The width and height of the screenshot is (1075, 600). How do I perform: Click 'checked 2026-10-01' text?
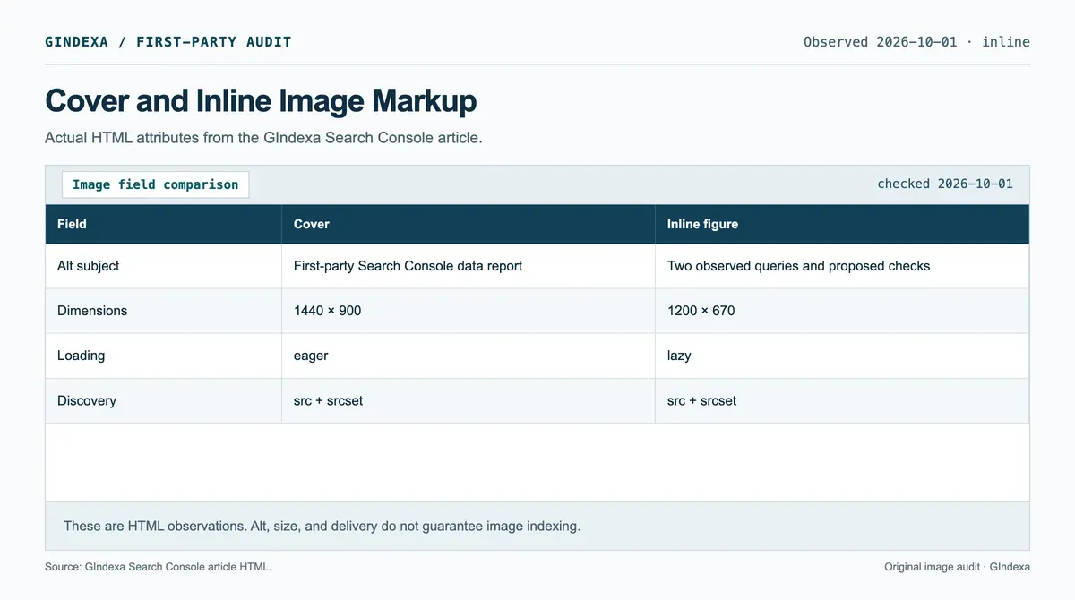coord(945,184)
